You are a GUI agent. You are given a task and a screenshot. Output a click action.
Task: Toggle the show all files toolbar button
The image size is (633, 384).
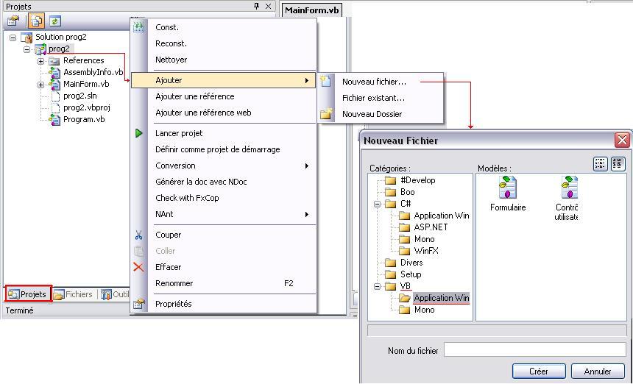pyautogui.click(x=35, y=21)
